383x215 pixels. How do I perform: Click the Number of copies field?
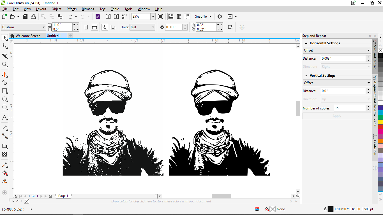350,108
